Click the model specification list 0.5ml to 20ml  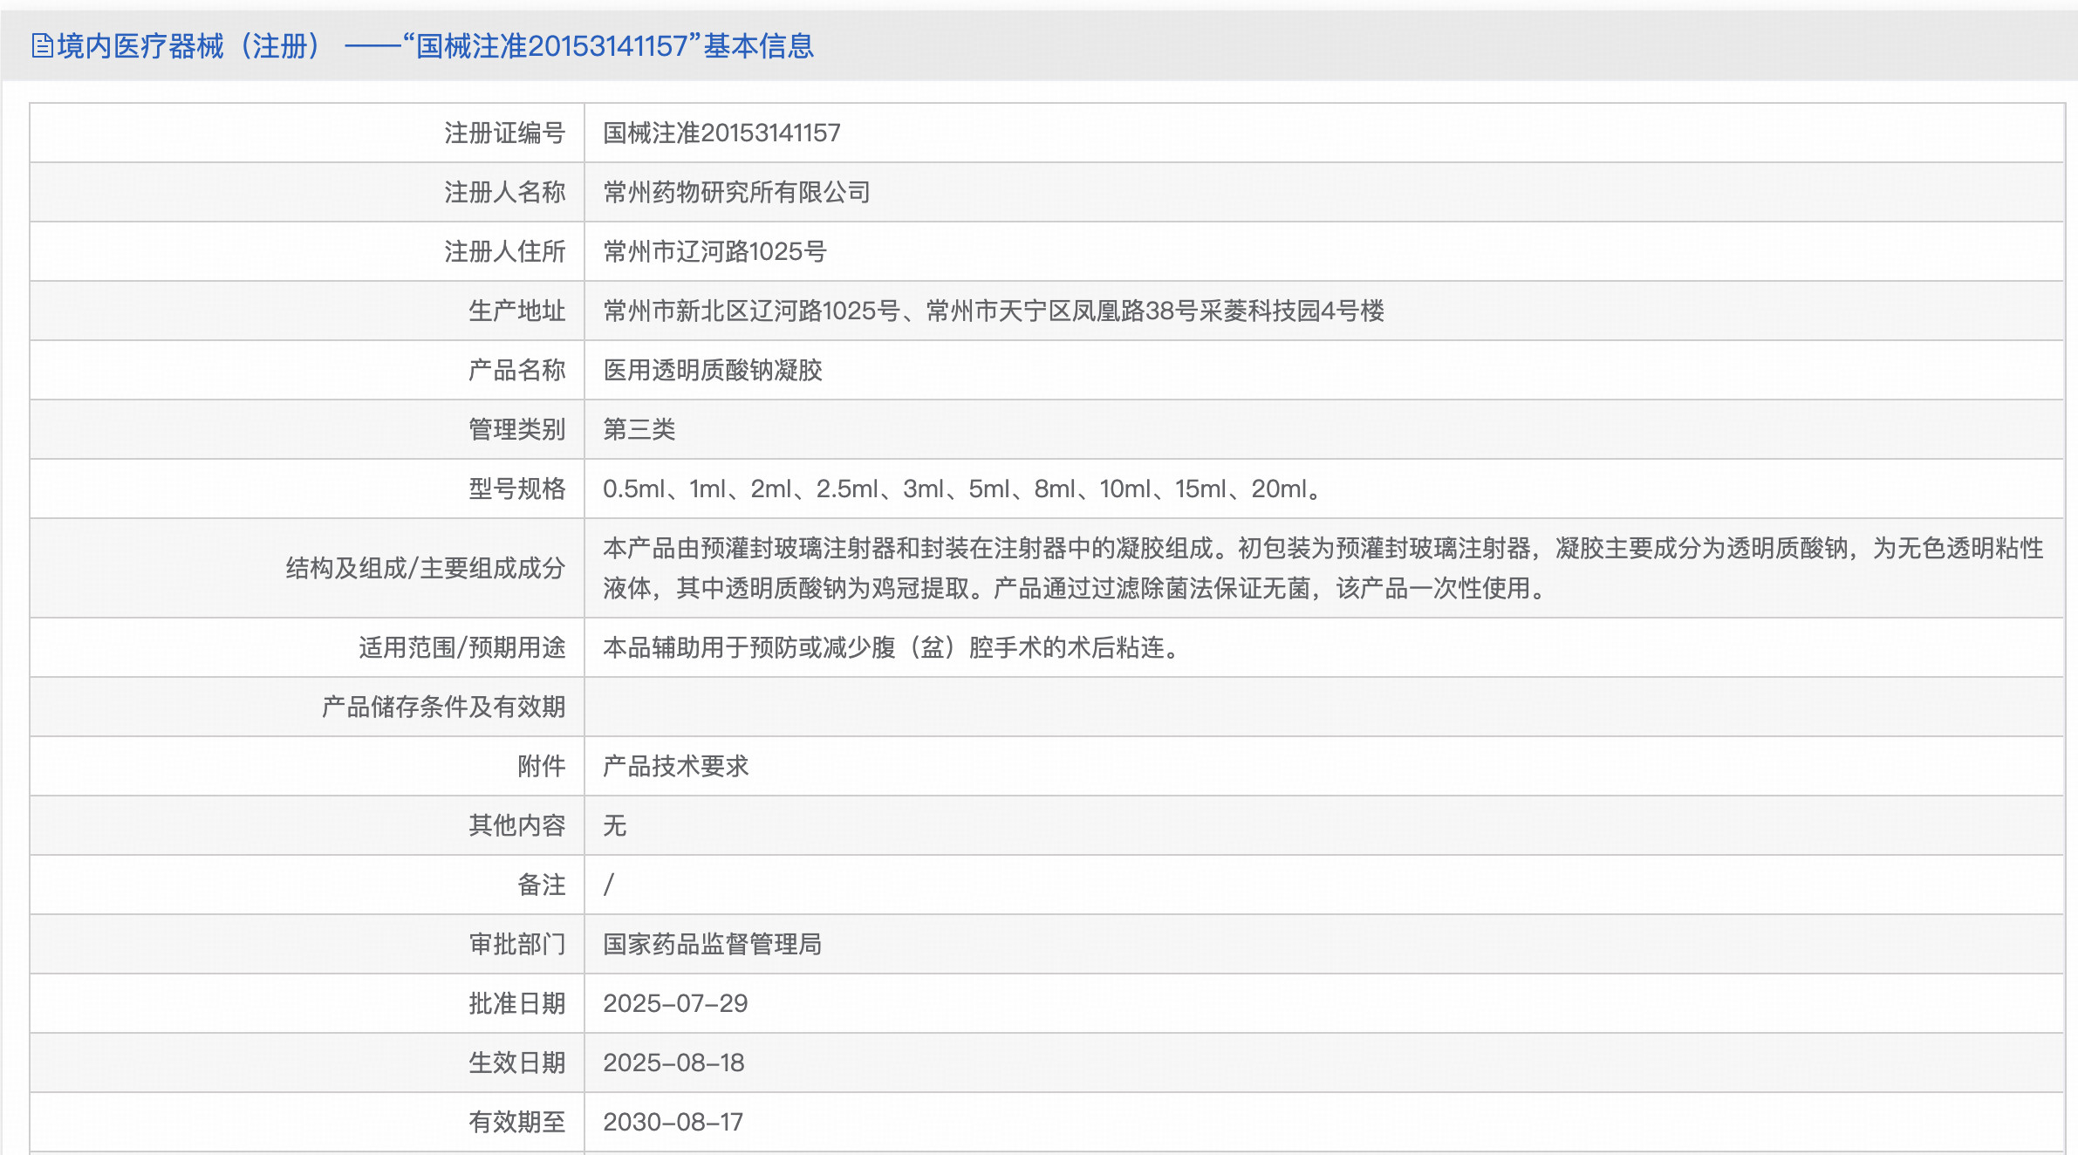tap(962, 489)
